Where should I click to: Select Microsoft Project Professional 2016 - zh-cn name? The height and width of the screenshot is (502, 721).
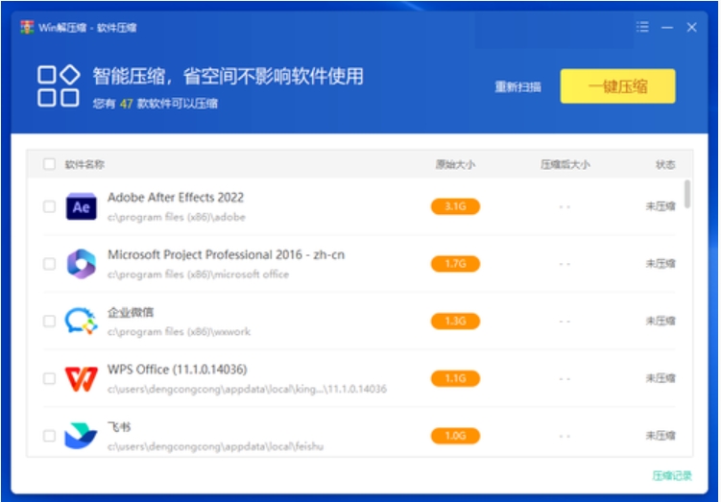pos(226,254)
